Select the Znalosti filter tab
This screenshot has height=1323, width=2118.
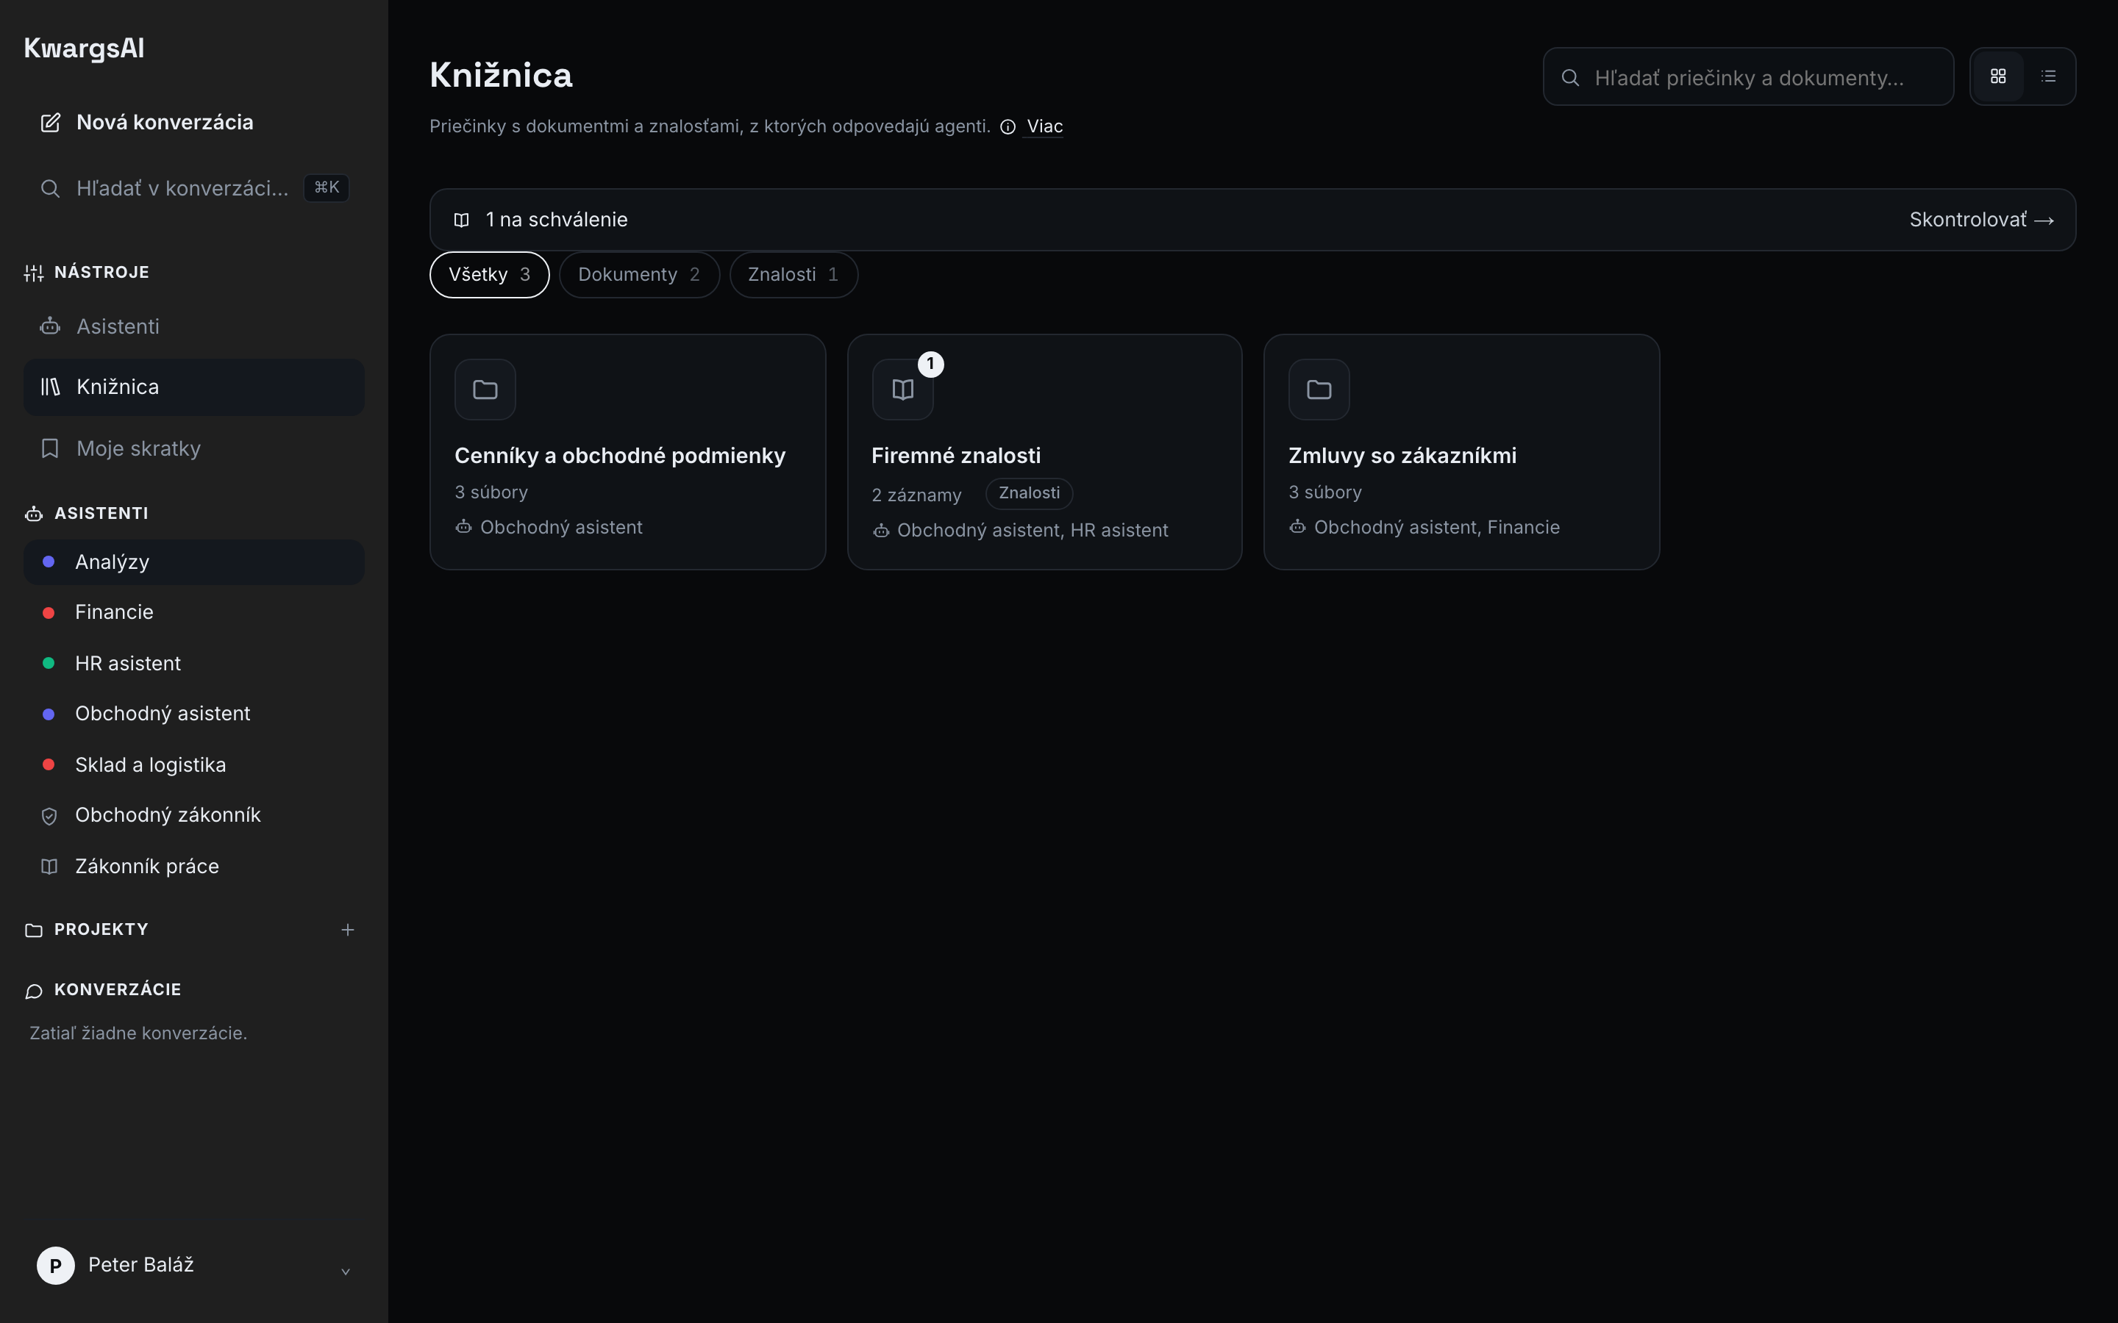[x=794, y=275]
